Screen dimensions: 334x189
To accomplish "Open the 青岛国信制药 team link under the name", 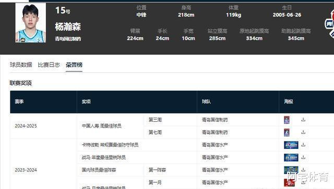I will point(68,39).
